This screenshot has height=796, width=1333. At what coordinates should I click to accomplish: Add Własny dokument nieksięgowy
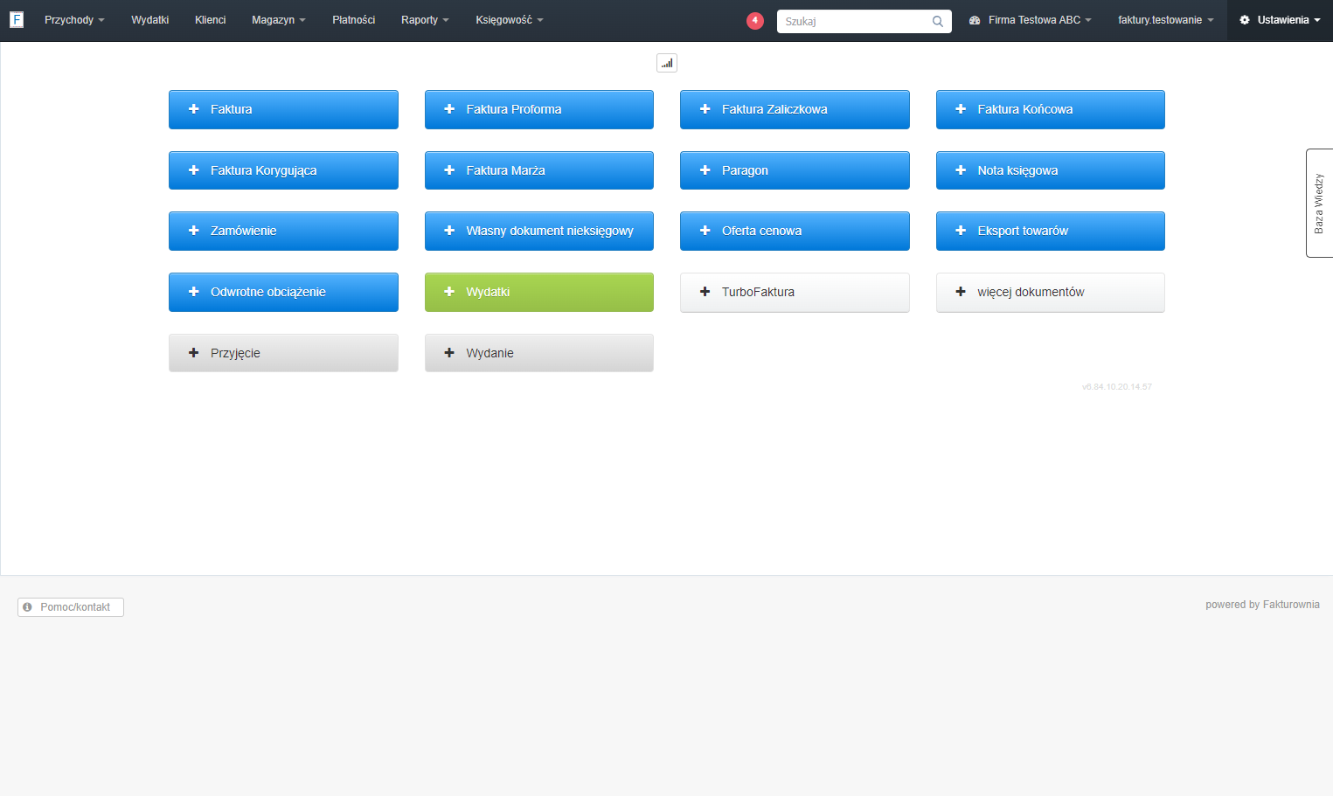(x=539, y=231)
